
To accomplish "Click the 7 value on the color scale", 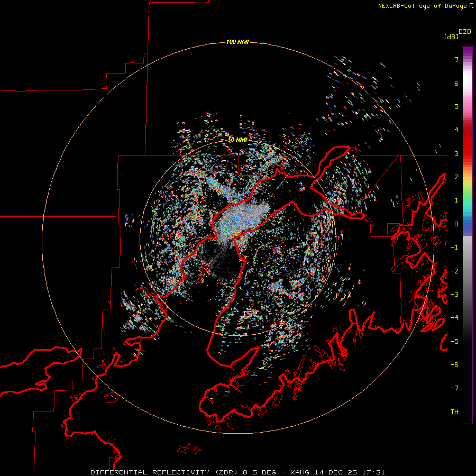I will click(x=456, y=59).
